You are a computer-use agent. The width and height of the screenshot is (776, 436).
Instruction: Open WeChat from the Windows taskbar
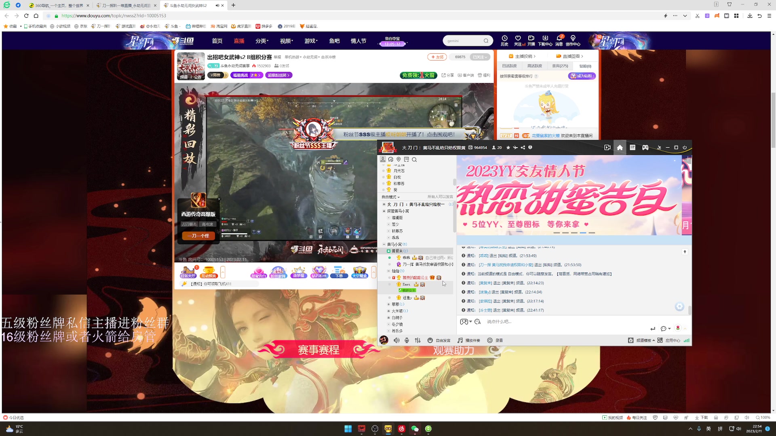pos(415,429)
